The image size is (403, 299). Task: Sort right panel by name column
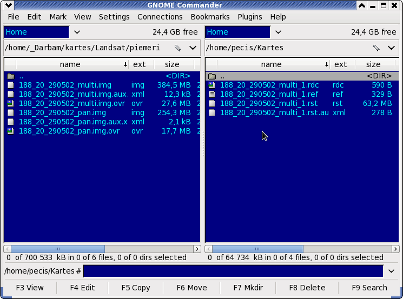point(274,64)
